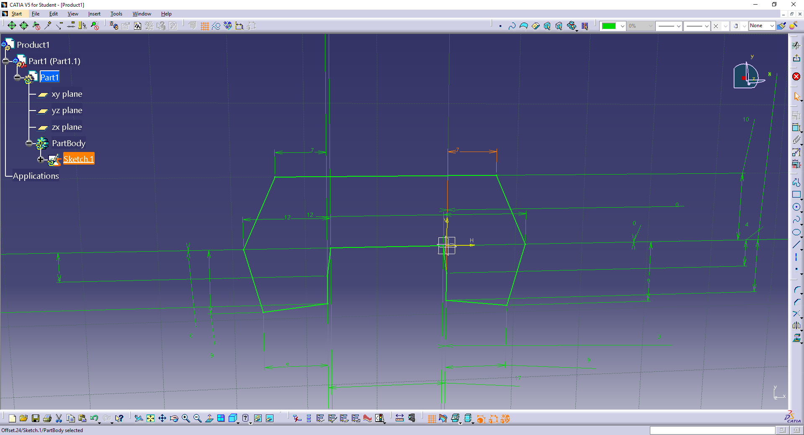Select the yz plane tree item
804x435 pixels.
click(67, 111)
